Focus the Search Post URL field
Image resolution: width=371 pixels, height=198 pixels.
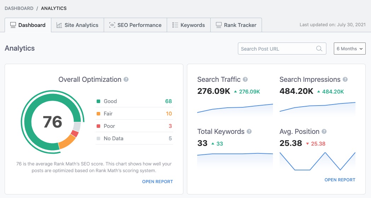[276, 49]
